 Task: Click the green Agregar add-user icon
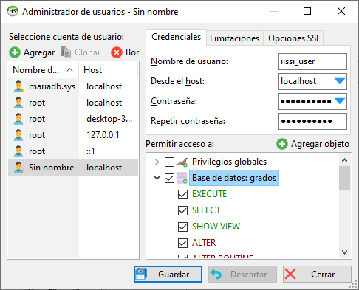pos(15,52)
